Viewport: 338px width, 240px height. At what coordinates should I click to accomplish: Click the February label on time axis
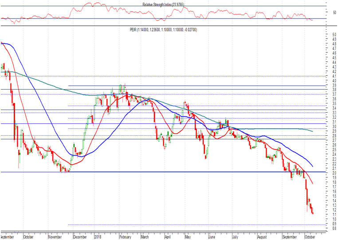(x=126, y=237)
